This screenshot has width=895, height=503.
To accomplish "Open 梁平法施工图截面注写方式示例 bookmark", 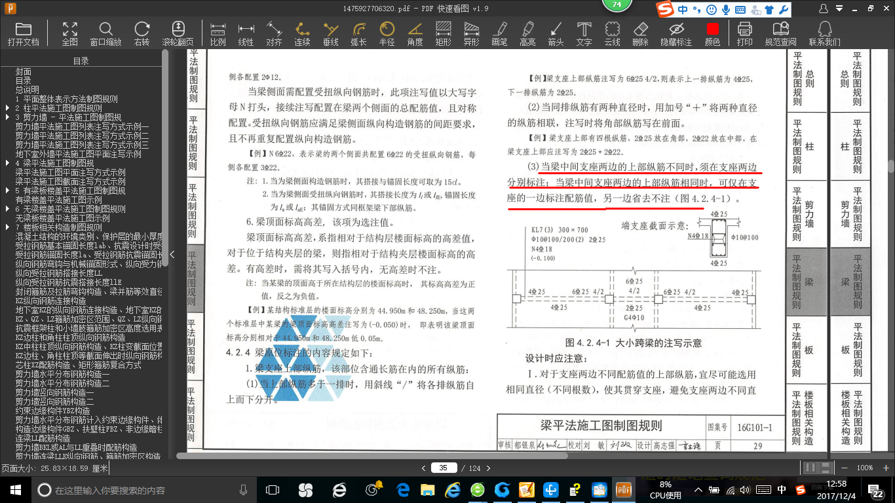I will [x=71, y=181].
